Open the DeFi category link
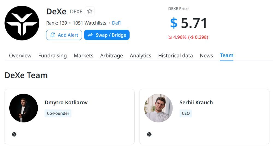 point(117,23)
